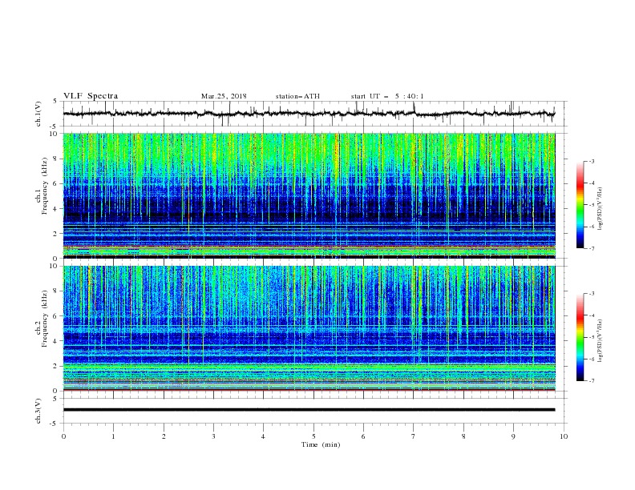Viewport: 635px width, 490px height.
Task: Click the 4 kHz tick on ch.1 spectrogram
Action: (56, 209)
